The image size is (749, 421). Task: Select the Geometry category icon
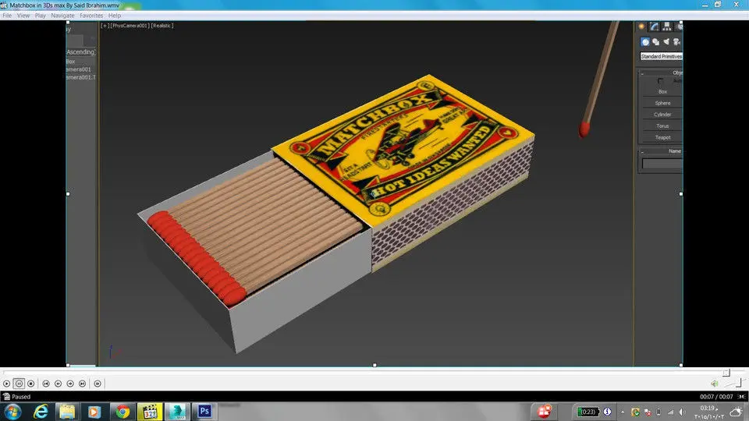pos(645,42)
